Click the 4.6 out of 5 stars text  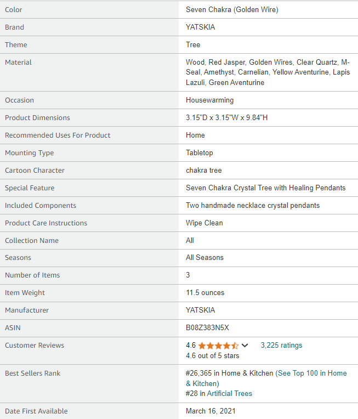tap(212, 356)
